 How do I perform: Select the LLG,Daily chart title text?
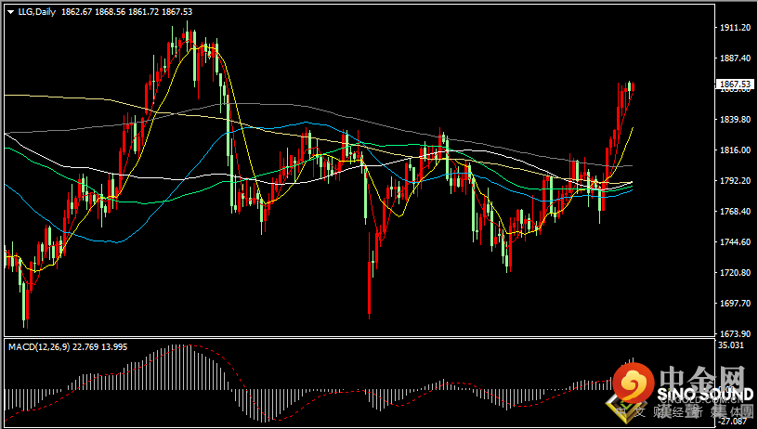click(x=37, y=12)
